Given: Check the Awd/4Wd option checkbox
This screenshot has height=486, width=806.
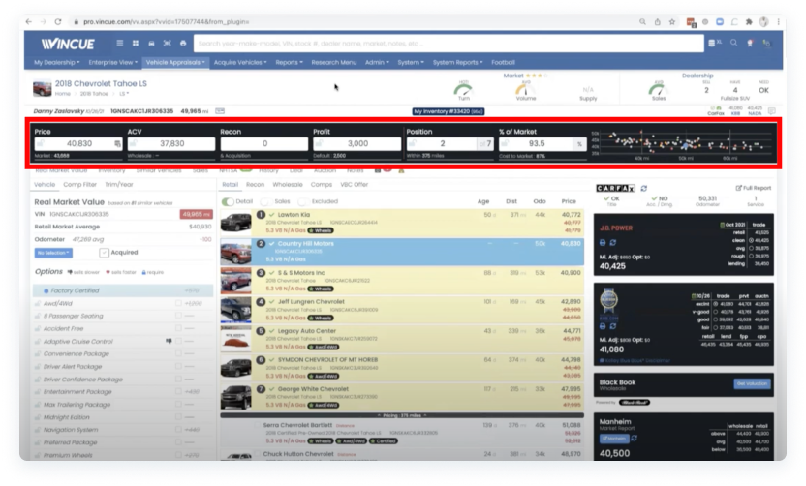Looking at the screenshot, I should tap(178, 303).
